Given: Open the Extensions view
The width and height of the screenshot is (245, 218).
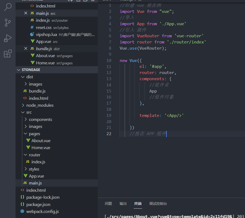Looking at the screenshot, I should click(8, 54).
